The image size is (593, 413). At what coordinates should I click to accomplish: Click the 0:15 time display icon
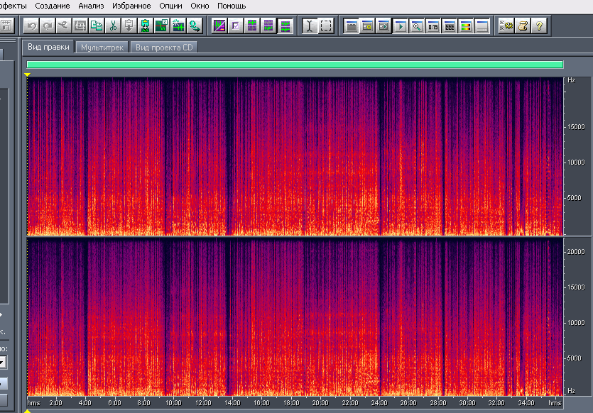[432, 26]
